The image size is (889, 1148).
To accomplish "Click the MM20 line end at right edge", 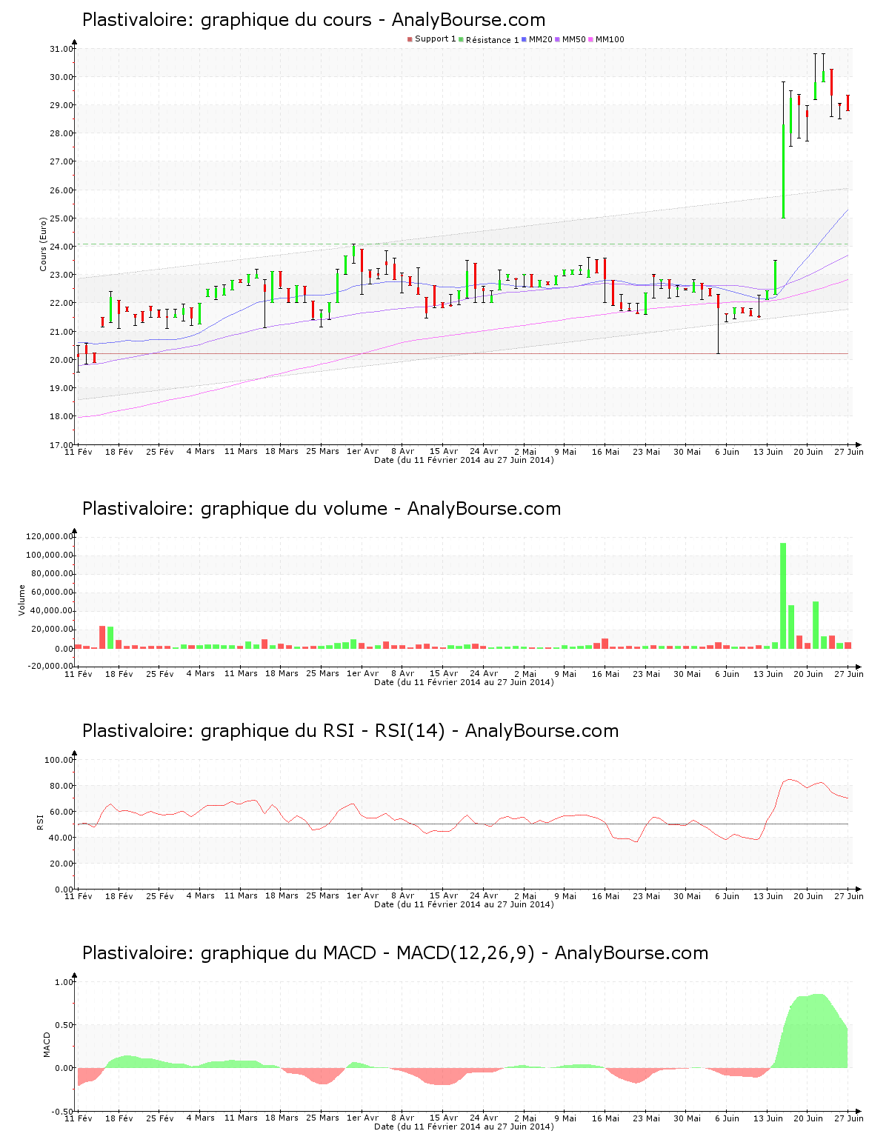I will coord(847,210).
